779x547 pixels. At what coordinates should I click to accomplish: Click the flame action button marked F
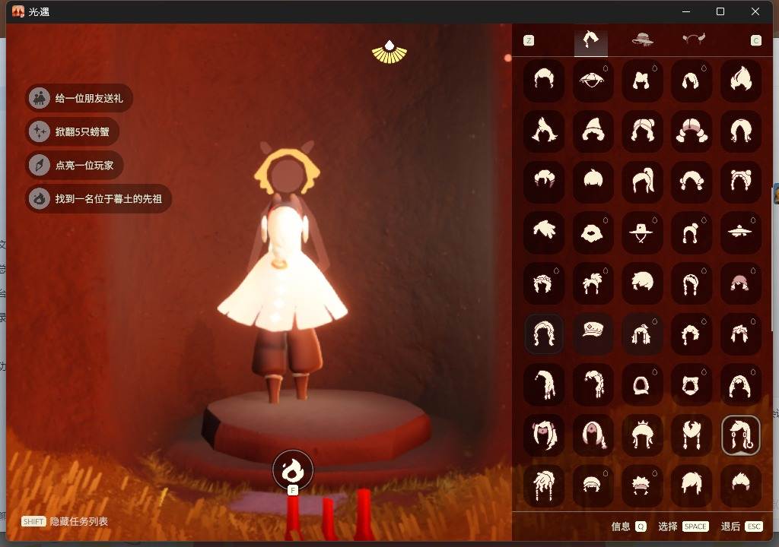coord(293,470)
